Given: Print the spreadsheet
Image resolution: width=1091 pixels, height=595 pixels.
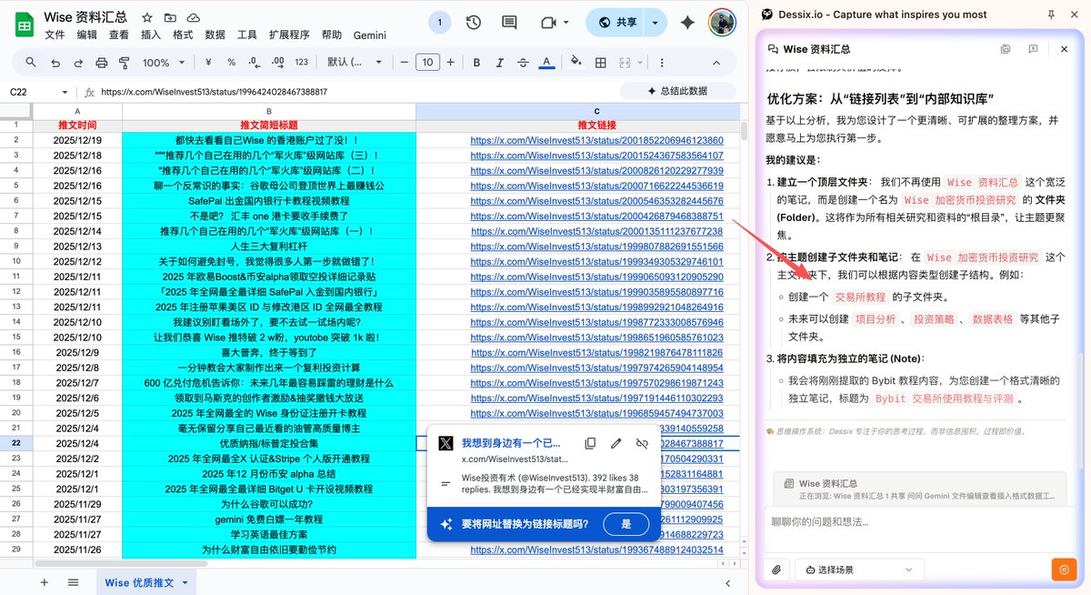Looking at the screenshot, I should pos(101,62).
